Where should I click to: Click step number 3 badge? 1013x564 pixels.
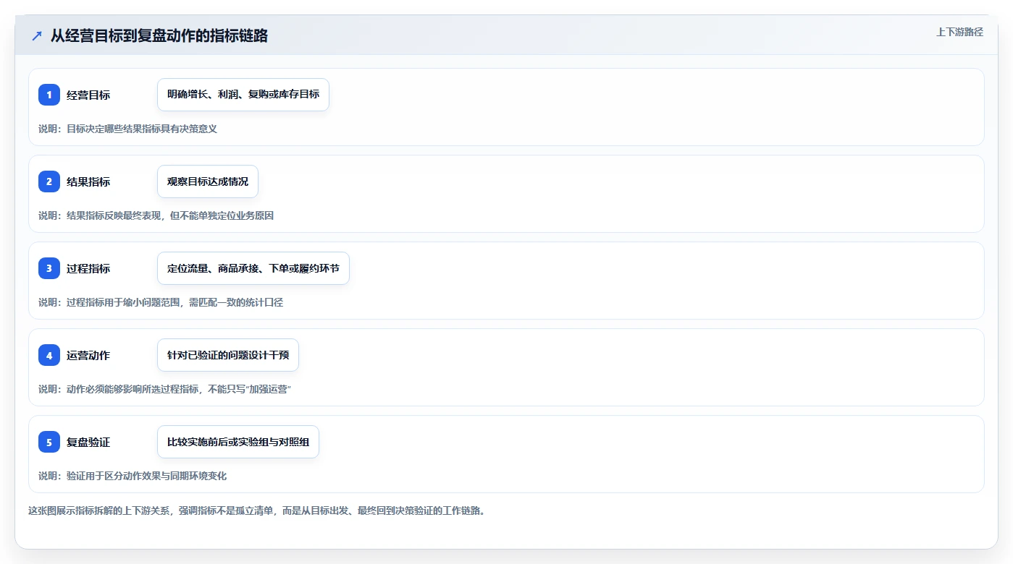(x=49, y=268)
